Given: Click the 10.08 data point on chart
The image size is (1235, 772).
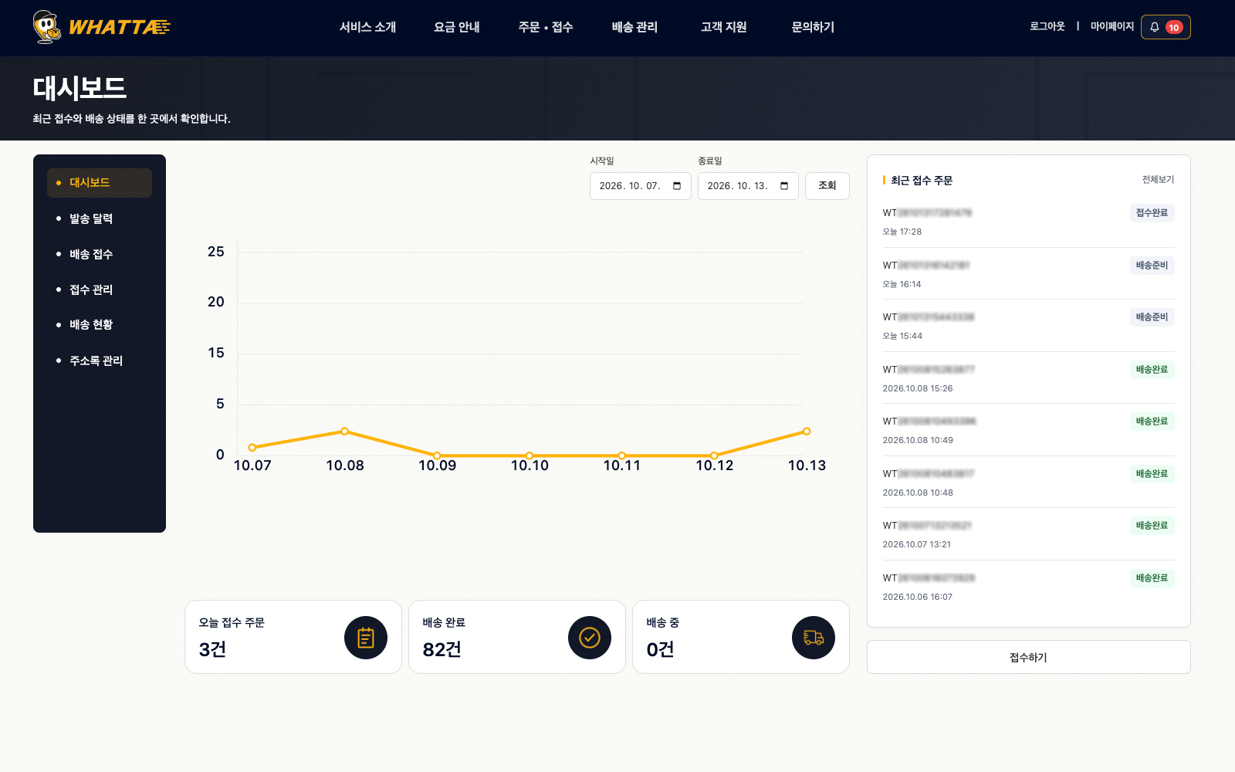Looking at the screenshot, I should [x=344, y=432].
